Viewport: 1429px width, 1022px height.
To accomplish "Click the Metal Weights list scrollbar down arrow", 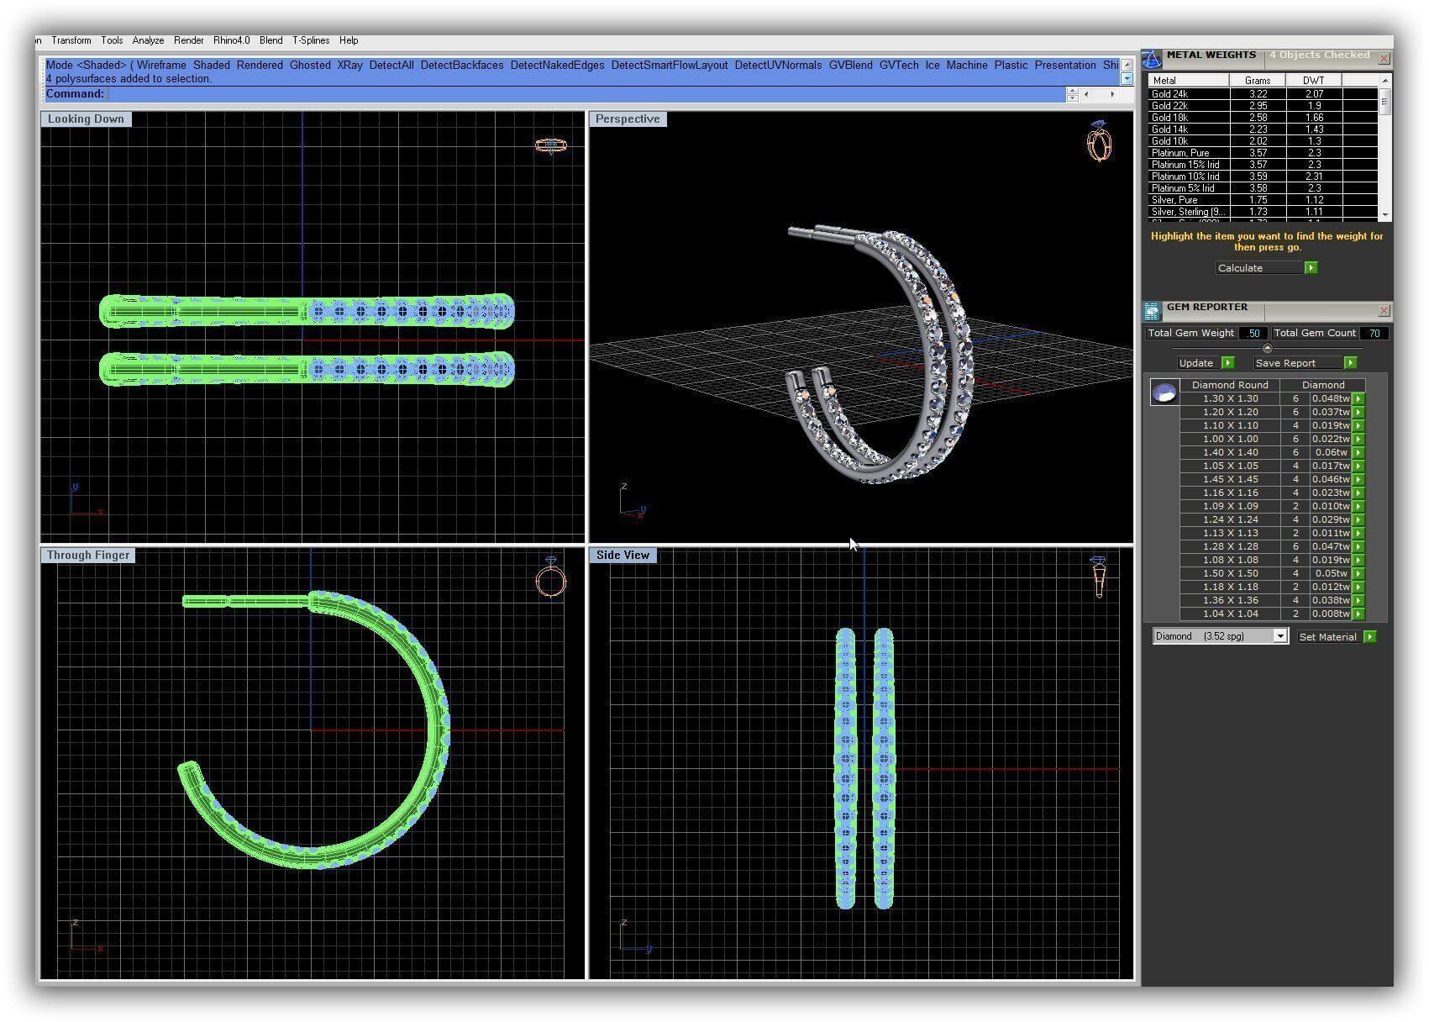I will 1385,214.
